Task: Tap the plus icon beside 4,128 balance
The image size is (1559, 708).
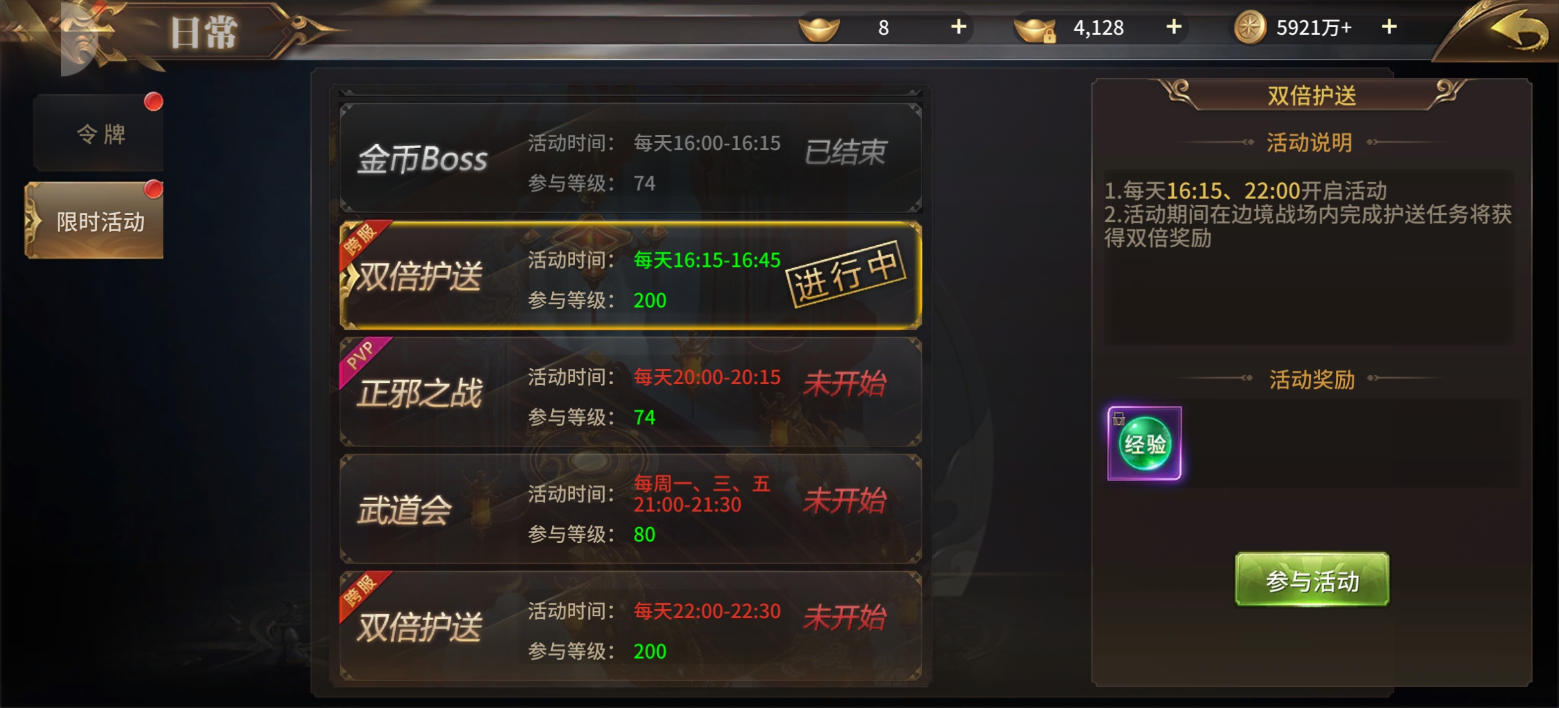Action: pos(1174,27)
